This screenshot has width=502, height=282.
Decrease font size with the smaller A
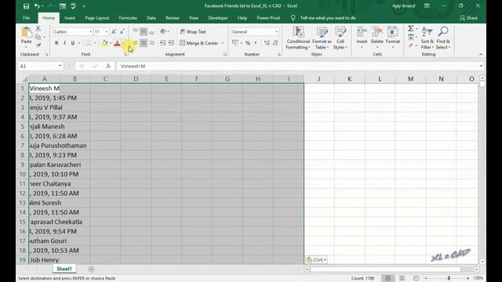click(x=122, y=31)
